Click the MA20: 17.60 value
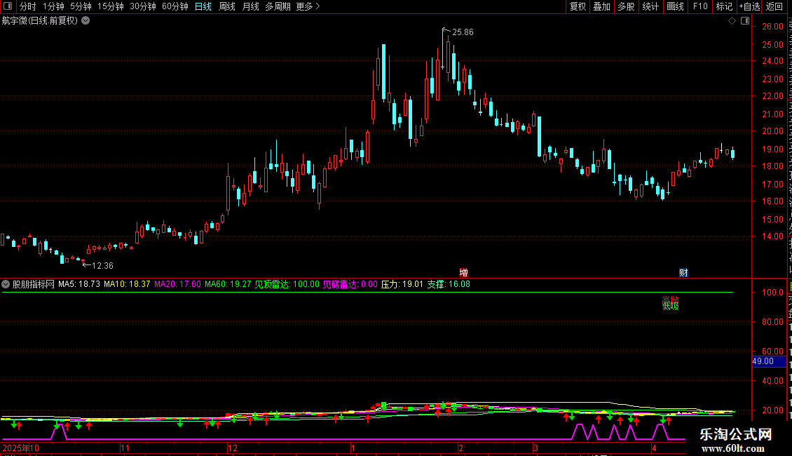792x456 pixels. pyautogui.click(x=177, y=284)
